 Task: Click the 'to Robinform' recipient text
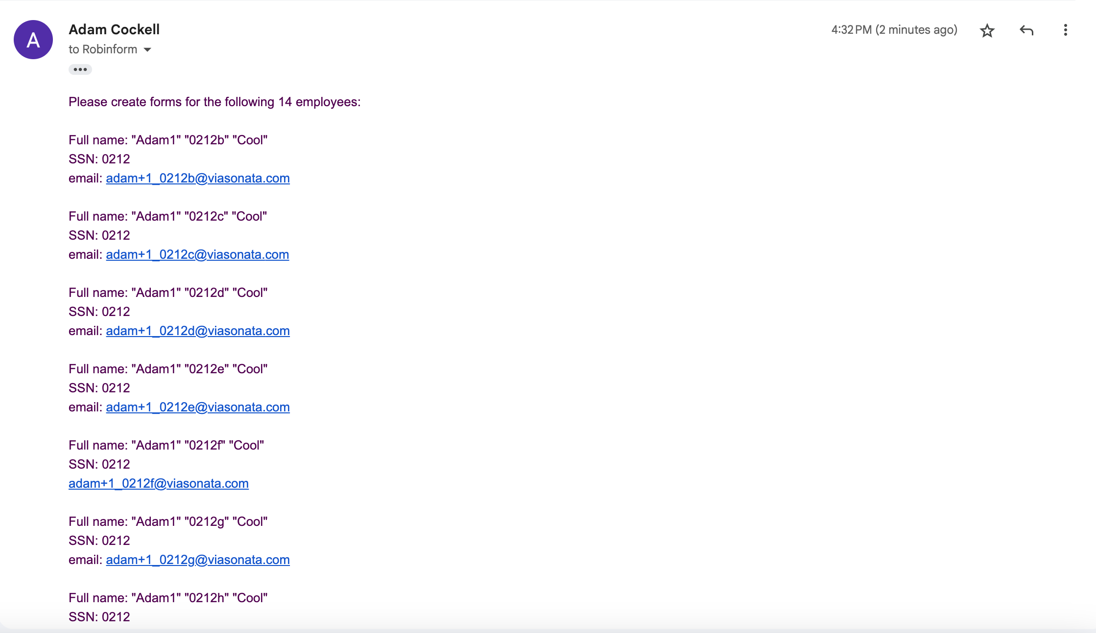(x=103, y=49)
